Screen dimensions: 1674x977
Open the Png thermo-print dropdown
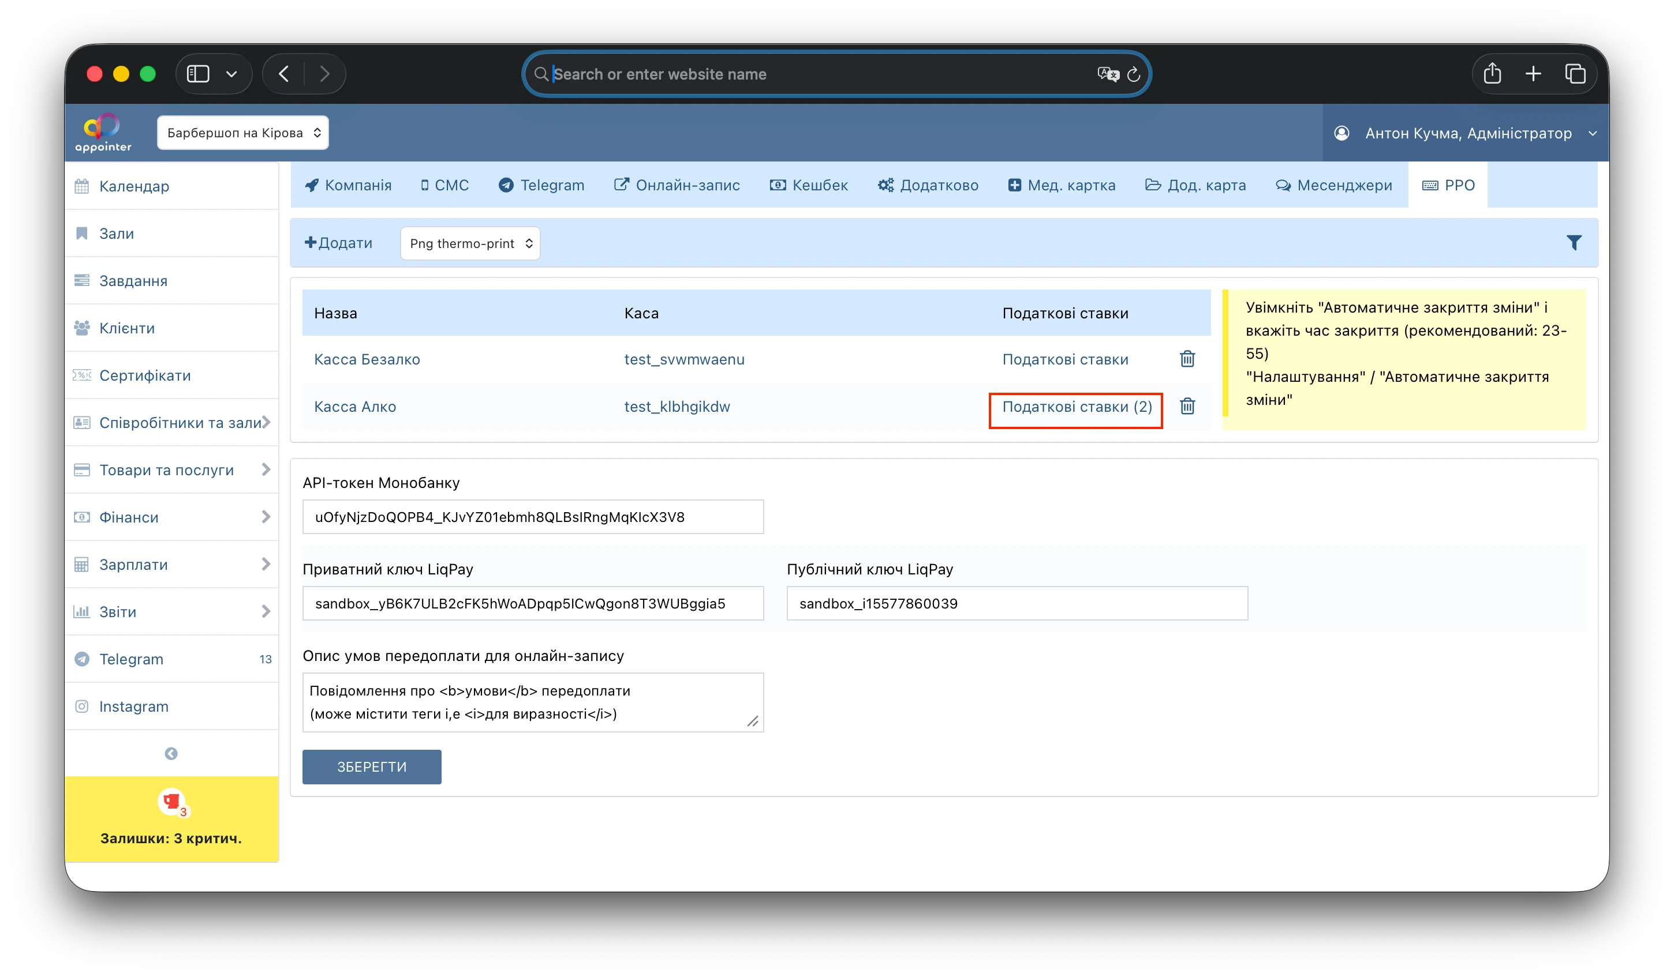(470, 243)
